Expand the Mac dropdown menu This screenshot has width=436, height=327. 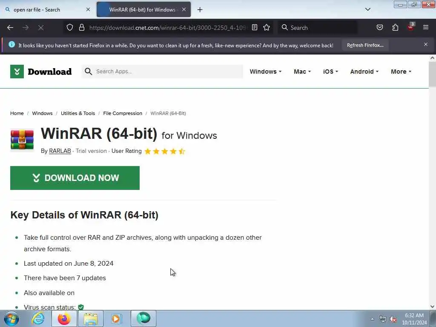click(302, 72)
